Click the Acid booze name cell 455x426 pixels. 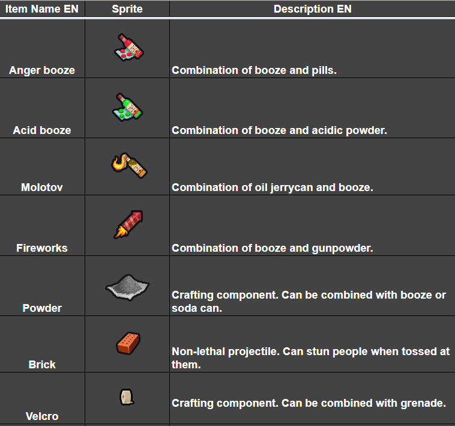click(x=42, y=130)
